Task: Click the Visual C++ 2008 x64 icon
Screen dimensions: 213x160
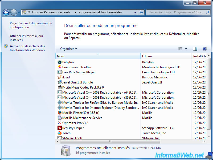Action: pyautogui.click(x=59, y=92)
